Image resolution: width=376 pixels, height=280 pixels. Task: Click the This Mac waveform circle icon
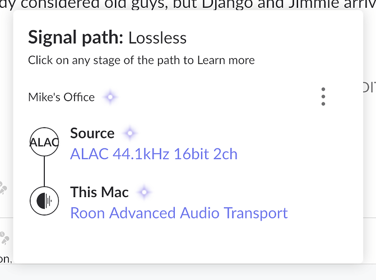[44, 201]
